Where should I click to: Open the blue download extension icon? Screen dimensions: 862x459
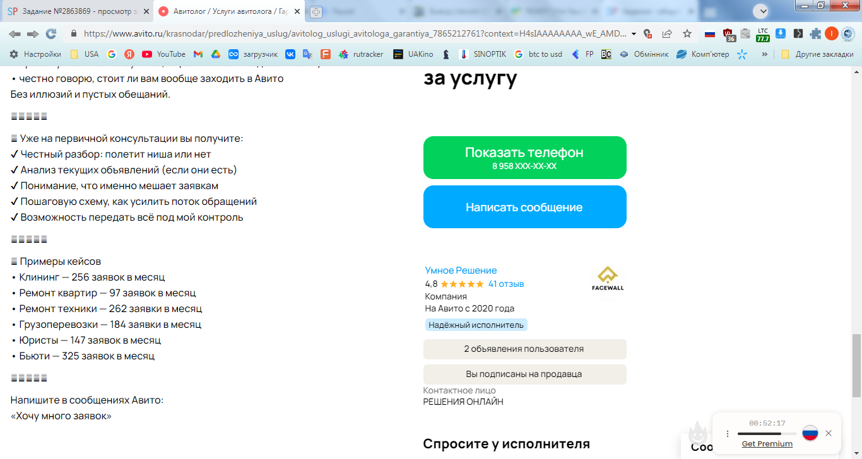781,34
